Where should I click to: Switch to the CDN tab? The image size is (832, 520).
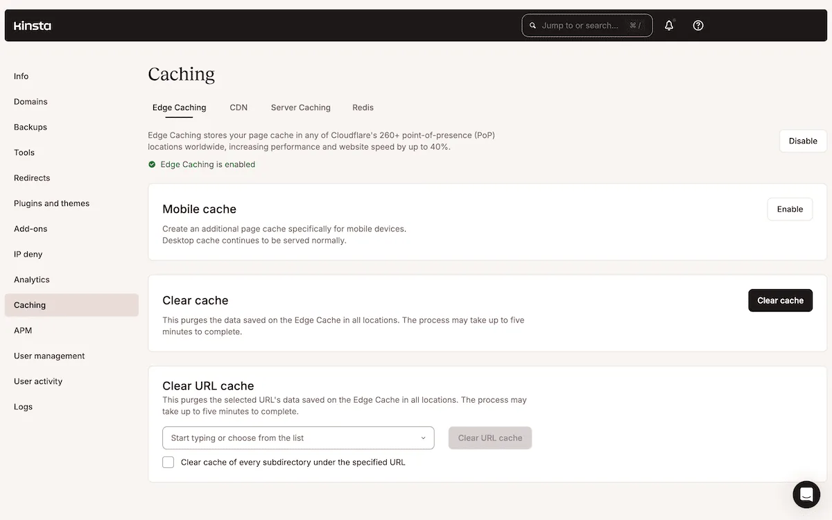[x=239, y=107]
